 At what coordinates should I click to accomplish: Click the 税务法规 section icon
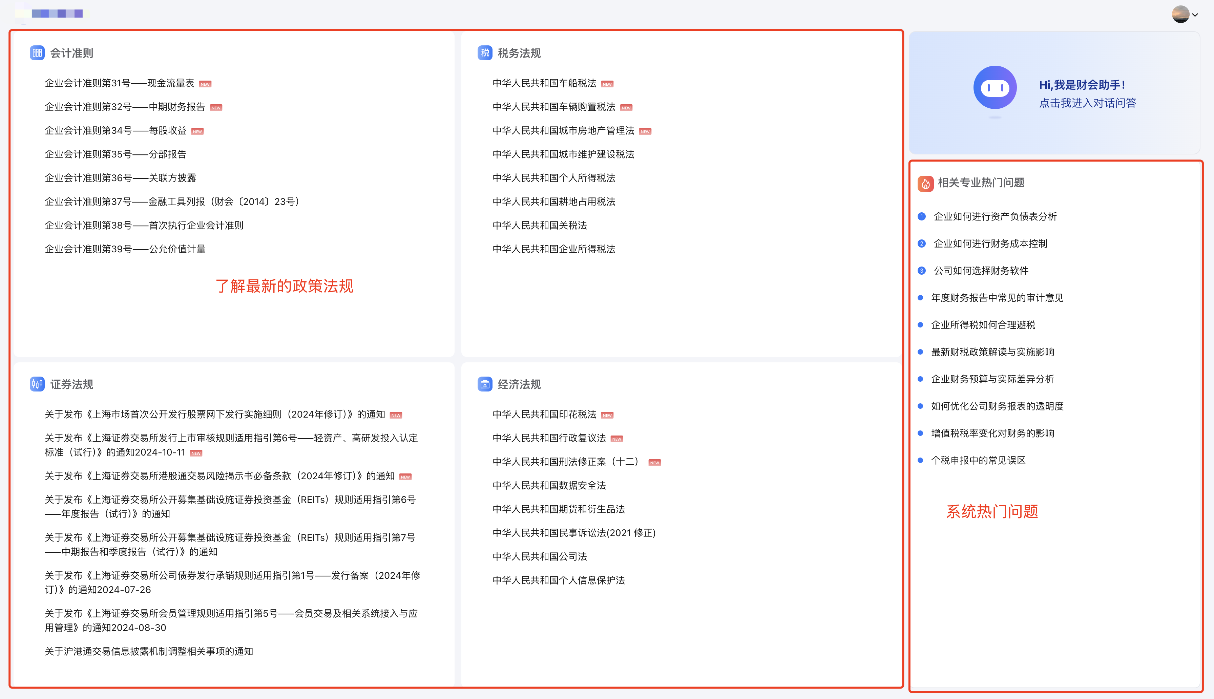pyautogui.click(x=485, y=53)
